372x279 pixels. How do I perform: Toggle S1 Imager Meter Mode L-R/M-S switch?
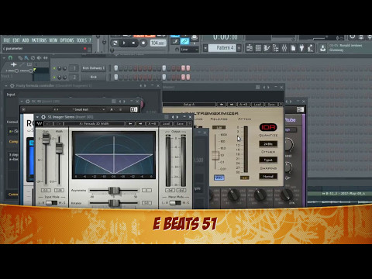pos(175,203)
